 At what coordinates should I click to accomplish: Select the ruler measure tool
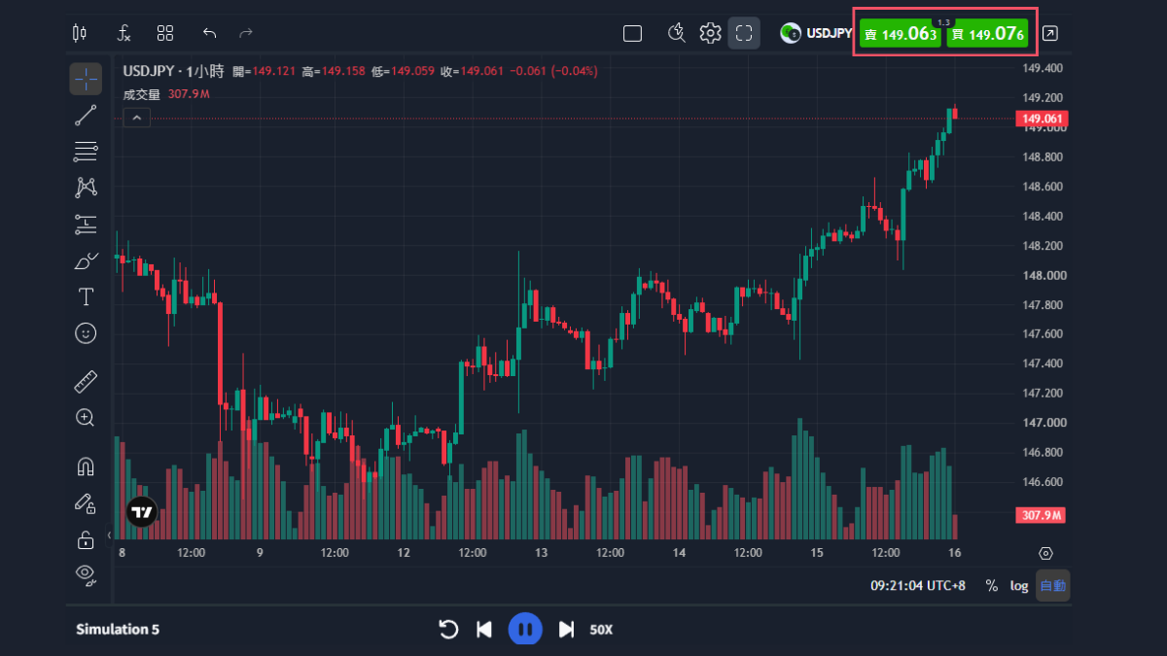pos(86,382)
